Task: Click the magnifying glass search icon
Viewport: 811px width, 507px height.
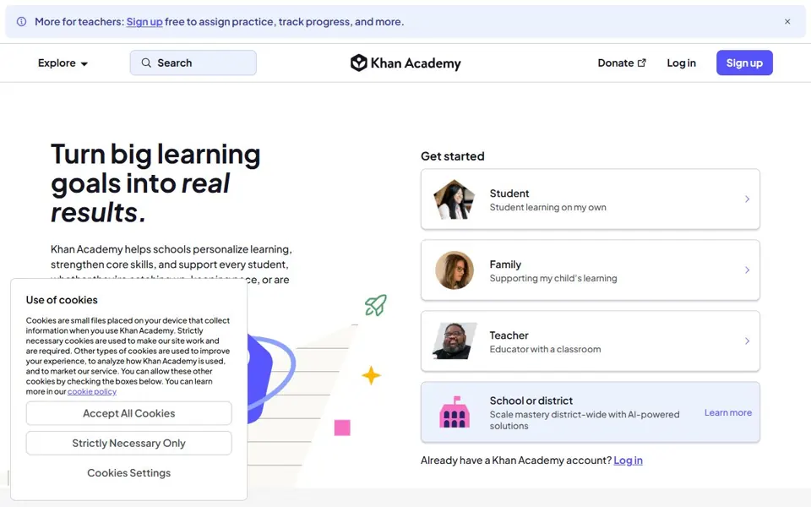Action: click(x=146, y=63)
